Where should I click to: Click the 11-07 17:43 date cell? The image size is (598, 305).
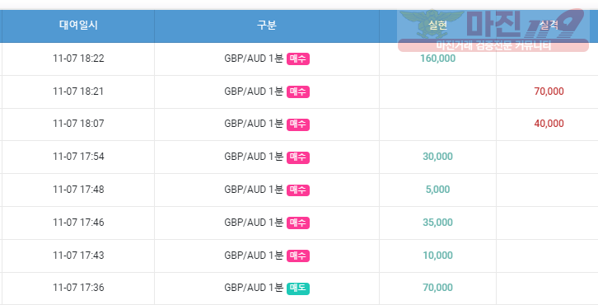(78, 256)
